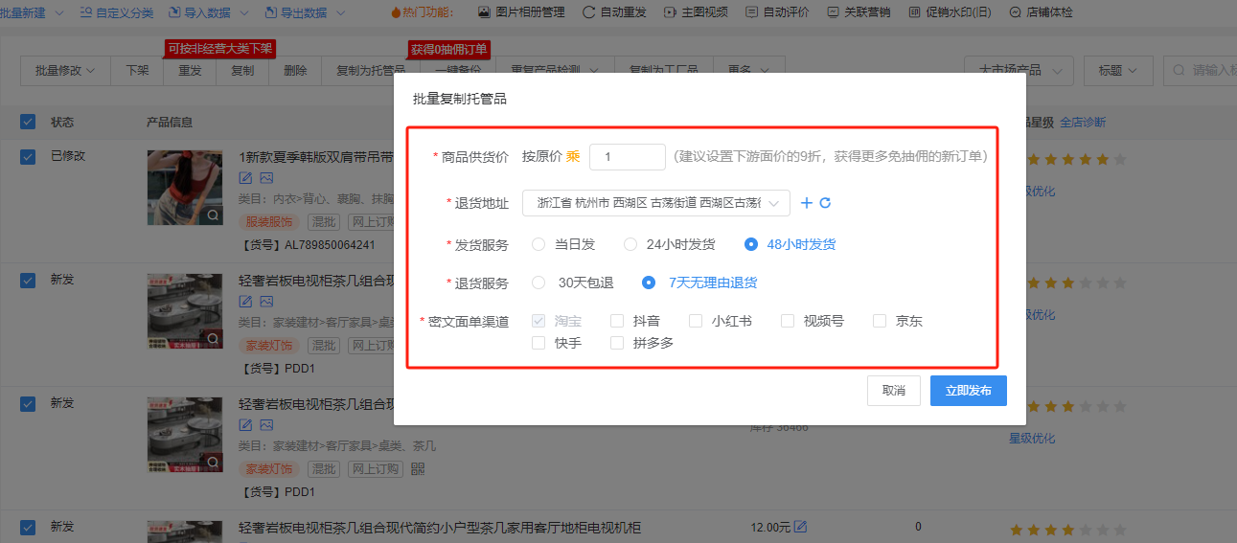
Task: Open 图片相册管理 from hot functions
Action: [523, 12]
